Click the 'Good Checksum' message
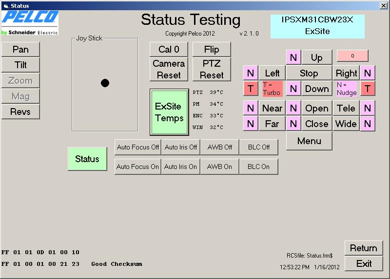This screenshot has height=279, width=390. click(117, 264)
